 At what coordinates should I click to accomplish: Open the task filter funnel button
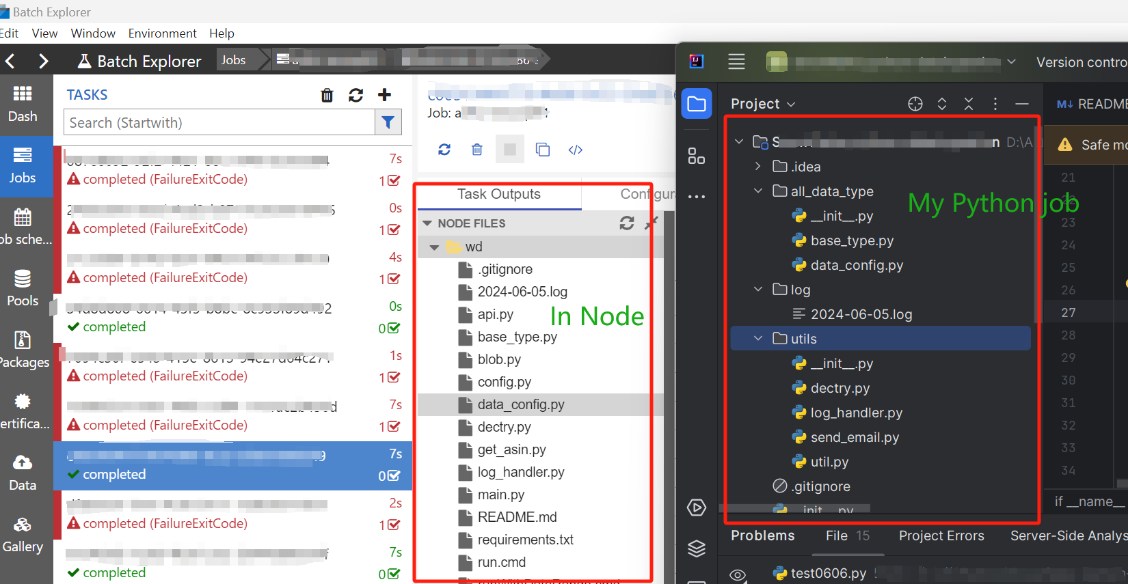388,122
